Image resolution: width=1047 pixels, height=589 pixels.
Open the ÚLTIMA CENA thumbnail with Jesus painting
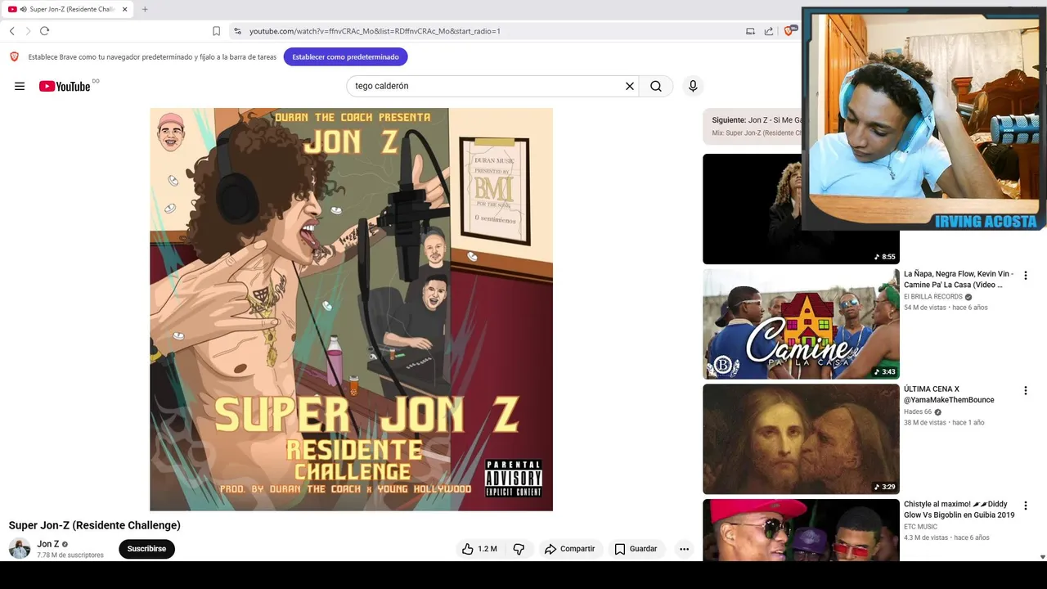[801, 439]
